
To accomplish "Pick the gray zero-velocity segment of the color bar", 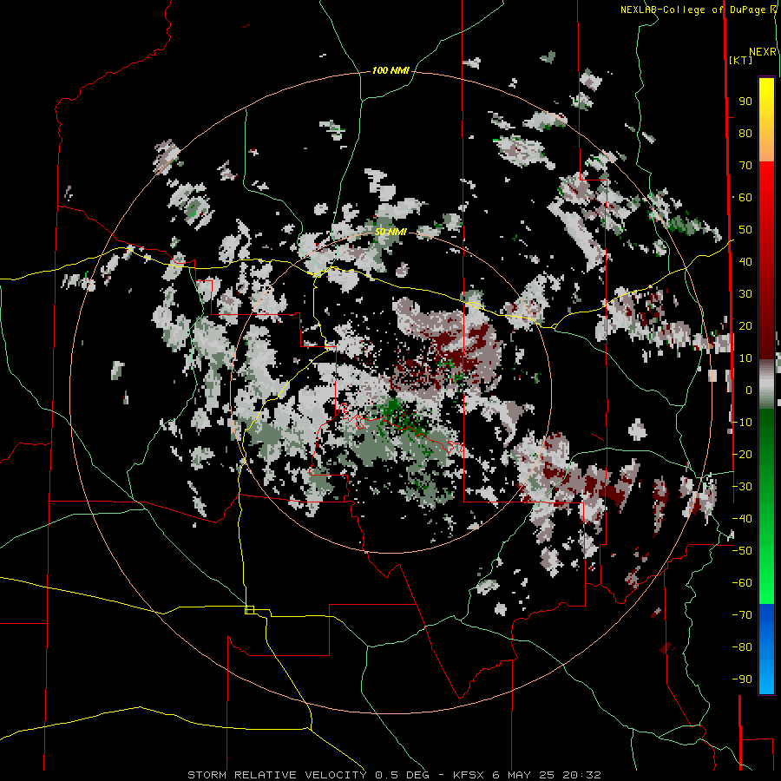I will click(766, 384).
